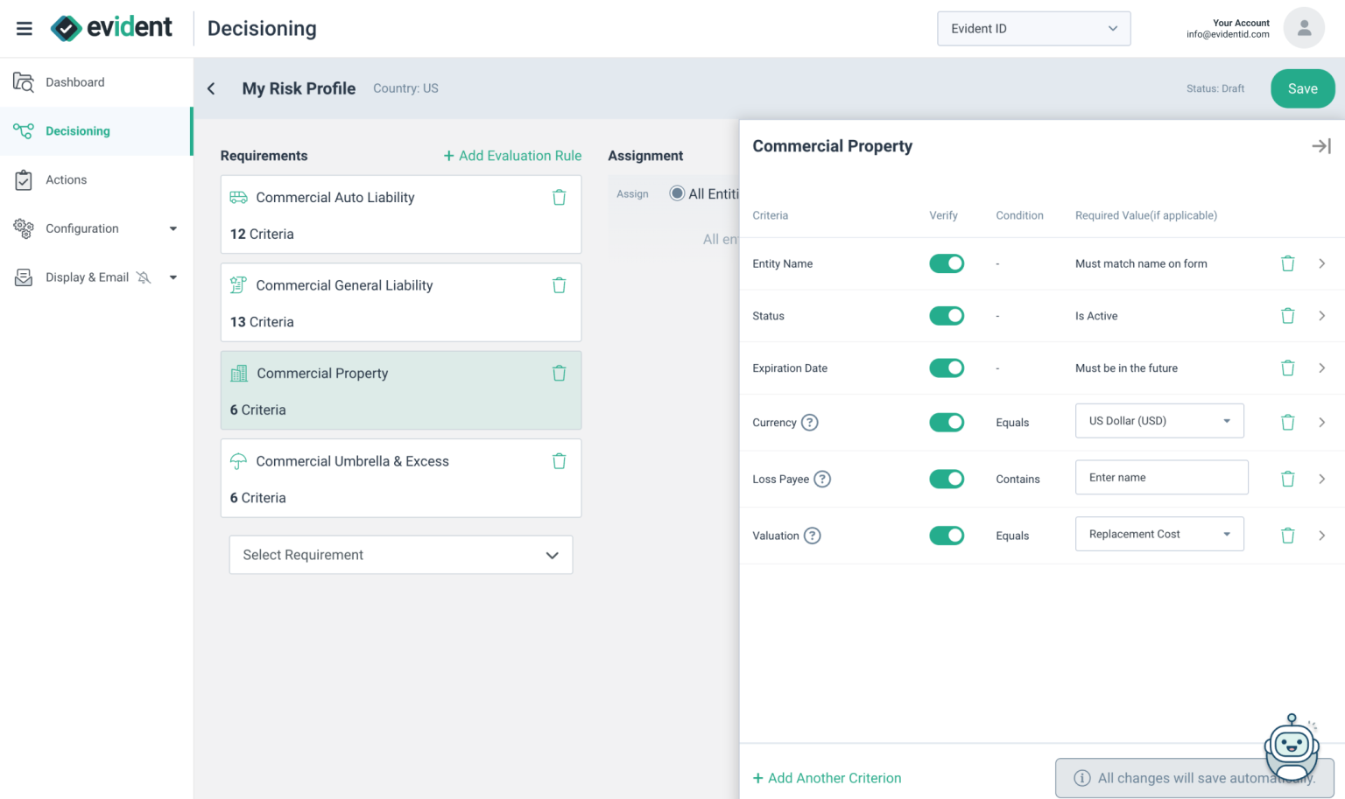
Task: Delete the Commercial General Liability requirement
Action: [559, 284]
